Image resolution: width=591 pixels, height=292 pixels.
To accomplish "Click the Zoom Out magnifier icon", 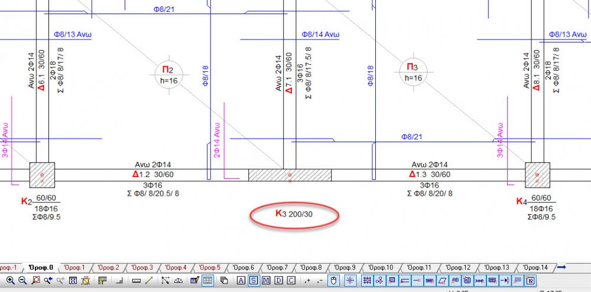I will [22, 280].
